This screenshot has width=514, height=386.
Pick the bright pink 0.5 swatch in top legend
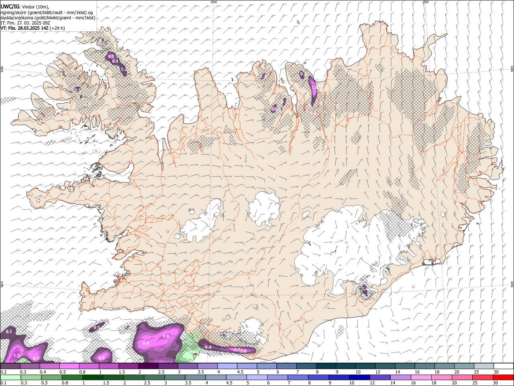click(69, 366)
